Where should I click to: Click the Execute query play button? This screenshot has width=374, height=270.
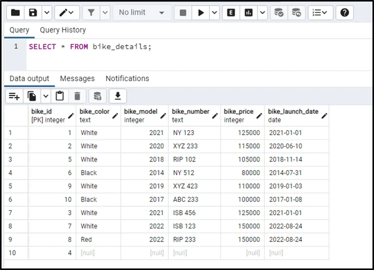pyautogui.click(x=201, y=13)
